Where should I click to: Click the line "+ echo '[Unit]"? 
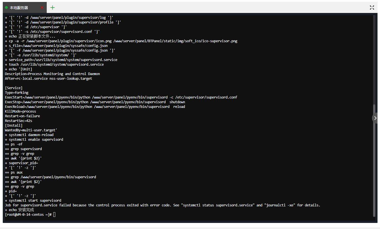[x=19, y=69]
